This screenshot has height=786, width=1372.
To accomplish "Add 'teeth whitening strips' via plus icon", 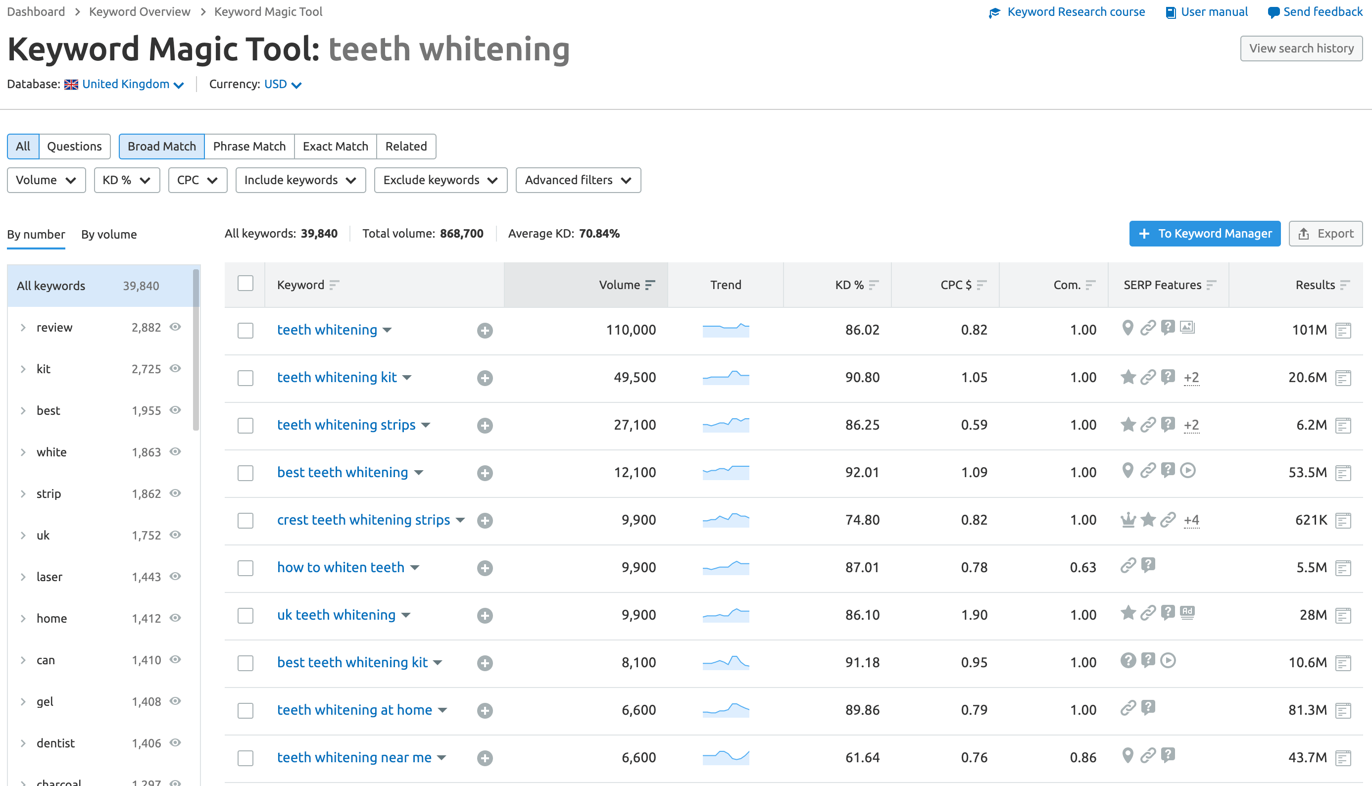I will coord(485,425).
